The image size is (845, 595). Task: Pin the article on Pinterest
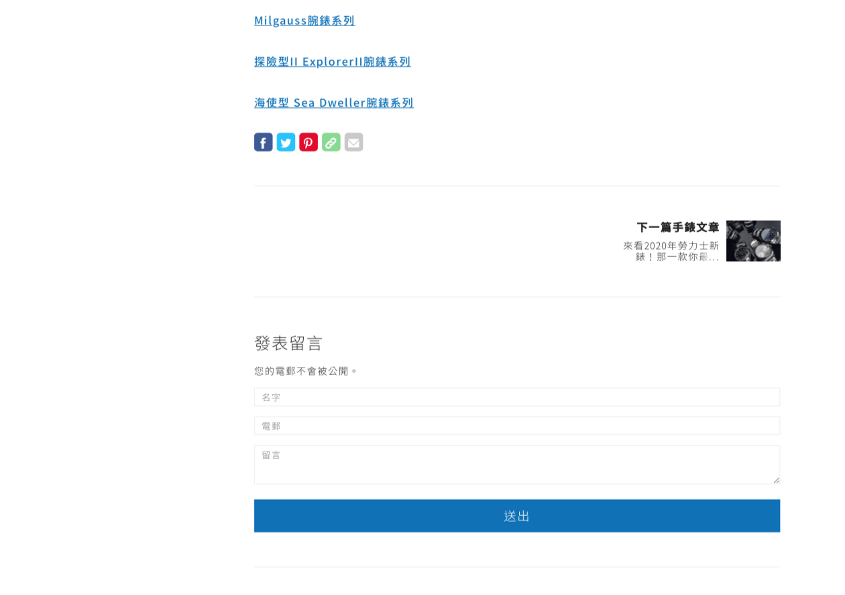pyautogui.click(x=308, y=142)
